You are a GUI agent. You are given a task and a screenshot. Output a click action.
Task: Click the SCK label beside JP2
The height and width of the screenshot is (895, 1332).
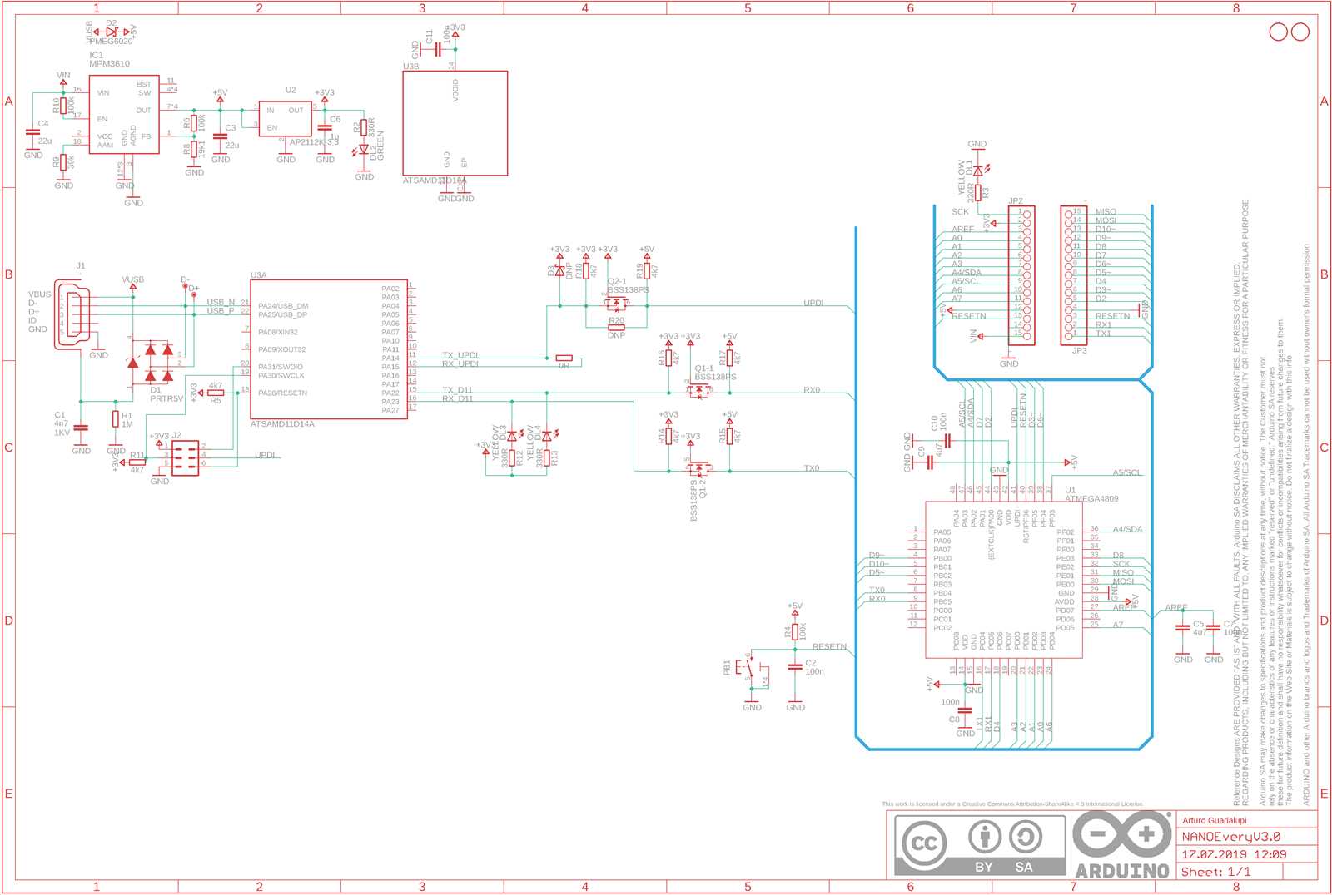click(960, 212)
